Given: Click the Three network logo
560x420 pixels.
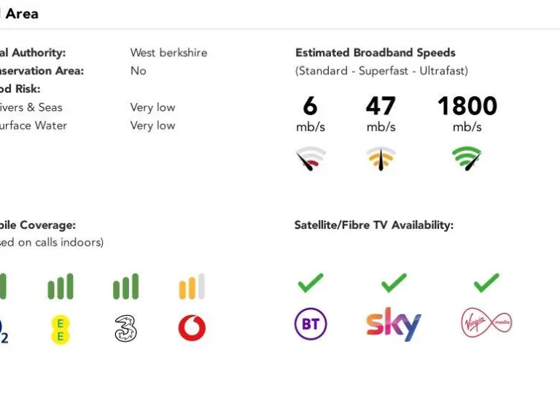Looking at the screenshot, I should coord(125,327).
